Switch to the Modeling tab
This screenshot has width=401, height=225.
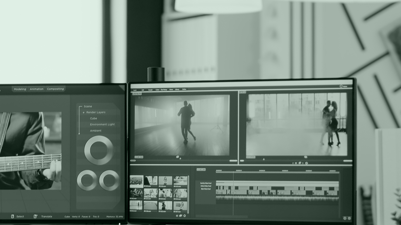pyautogui.click(x=20, y=89)
